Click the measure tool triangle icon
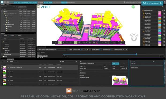Image resolution: width=166 pixels, height=99 pixels. click(90, 42)
